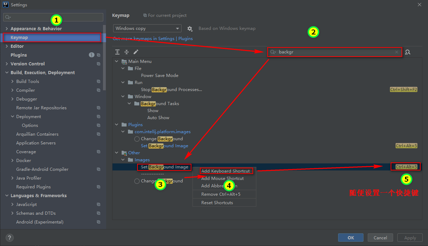The width and height of the screenshot is (428, 246).
Task: Expand the Debugger node chevron
Action: pyautogui.click(x=12, y=99)
